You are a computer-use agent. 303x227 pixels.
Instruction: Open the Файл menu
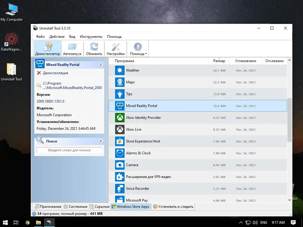click(40, 36)
